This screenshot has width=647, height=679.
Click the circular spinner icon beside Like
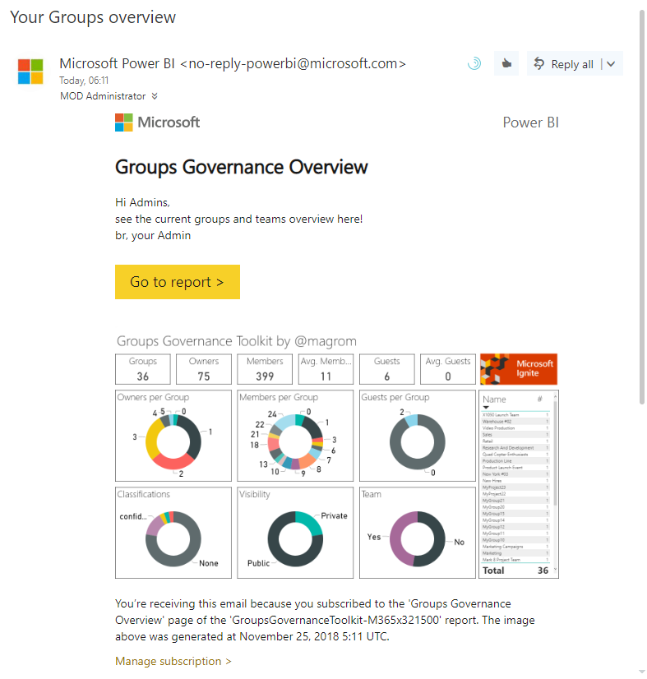[474, 63]
